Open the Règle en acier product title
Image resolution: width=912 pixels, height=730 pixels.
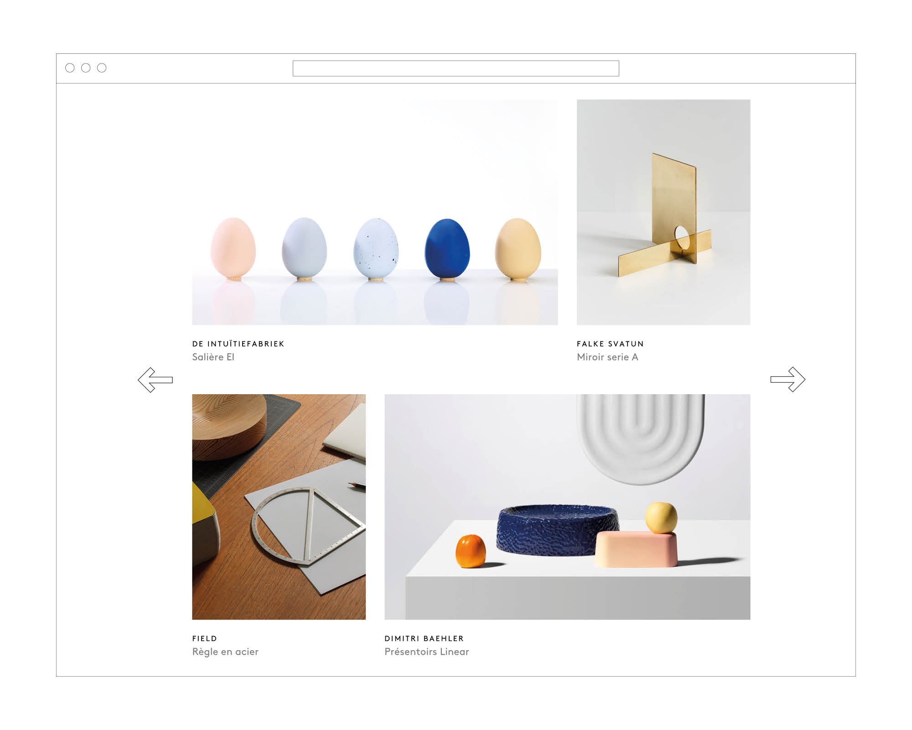pos(225,652)
